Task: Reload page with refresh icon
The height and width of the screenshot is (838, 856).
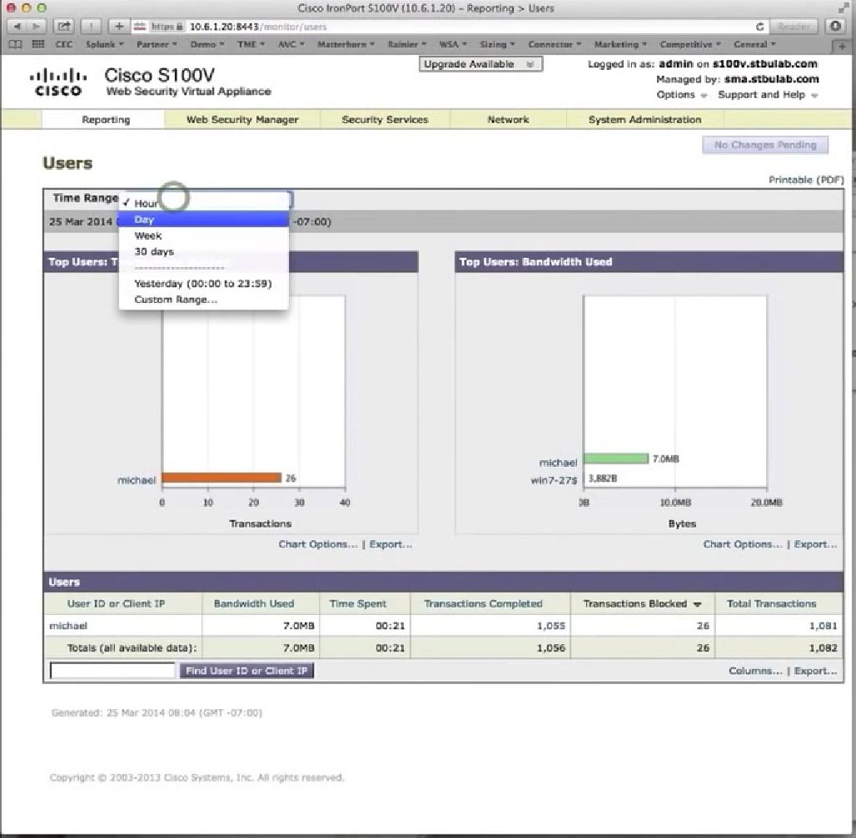Action: pos(759,26)
